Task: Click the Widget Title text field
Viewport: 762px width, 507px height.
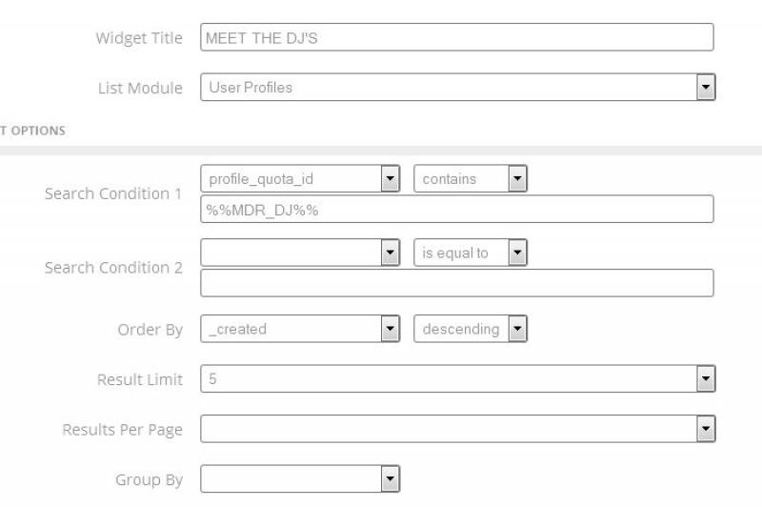Action: click(456, 37)
